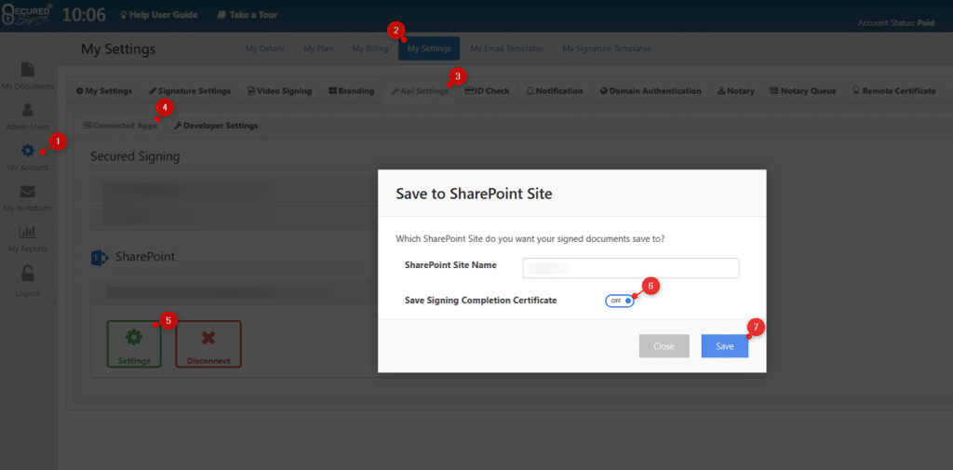
Task: Open My Documents in the sidebar
Action: tap(27, 75)
